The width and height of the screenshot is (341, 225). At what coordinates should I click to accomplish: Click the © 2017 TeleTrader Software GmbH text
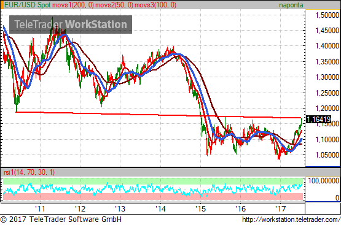(61, 219)
